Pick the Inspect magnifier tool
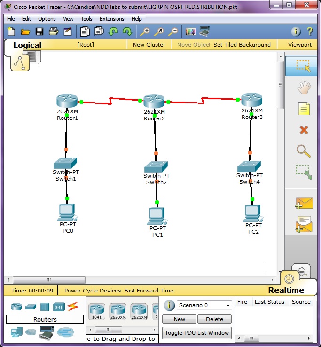Viewport: 321px width, 347px height. pyautogui.click(x=304, y=151)
